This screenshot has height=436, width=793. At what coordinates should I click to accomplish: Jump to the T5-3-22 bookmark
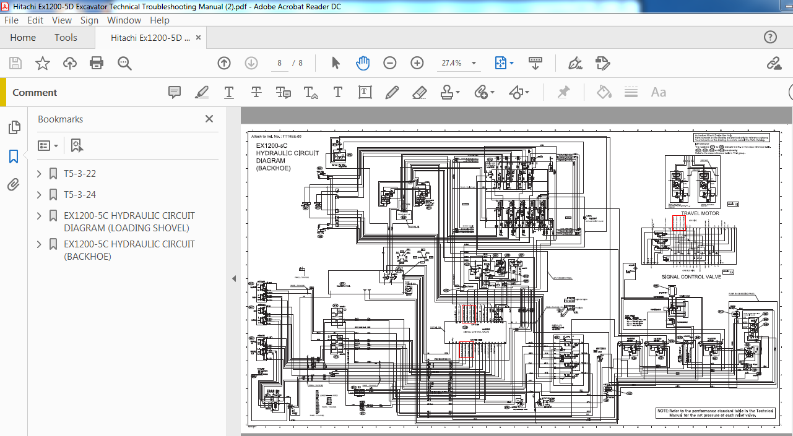tap(80, 174)
